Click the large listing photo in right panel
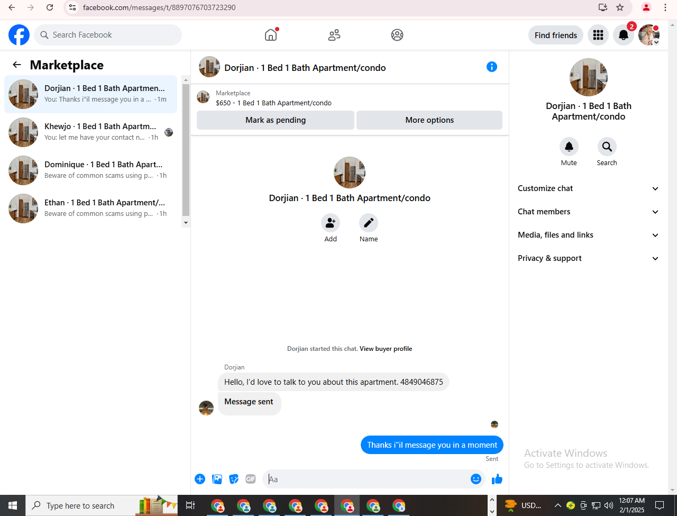 589,77
